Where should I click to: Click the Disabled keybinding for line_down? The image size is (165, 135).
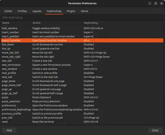pos(89,45)
